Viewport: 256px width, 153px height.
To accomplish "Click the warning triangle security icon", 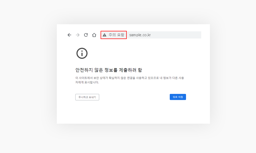I will (x=104, y=35).
